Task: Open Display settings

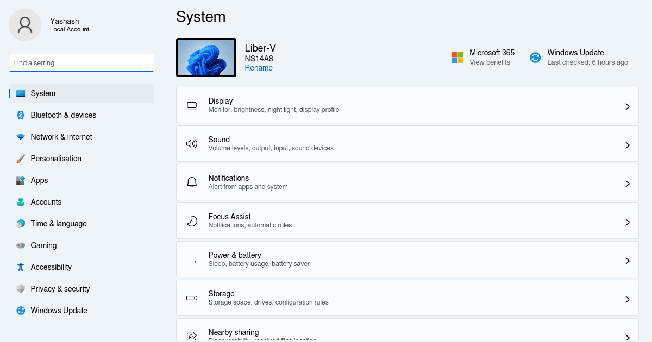Action: point(407,105)
